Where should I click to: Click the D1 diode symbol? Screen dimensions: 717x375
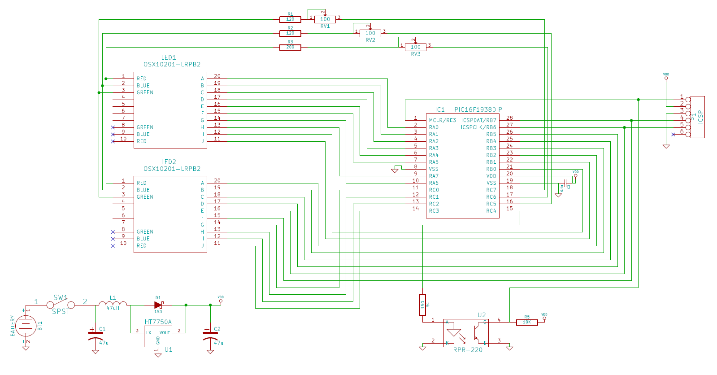(x=158, y=305)
